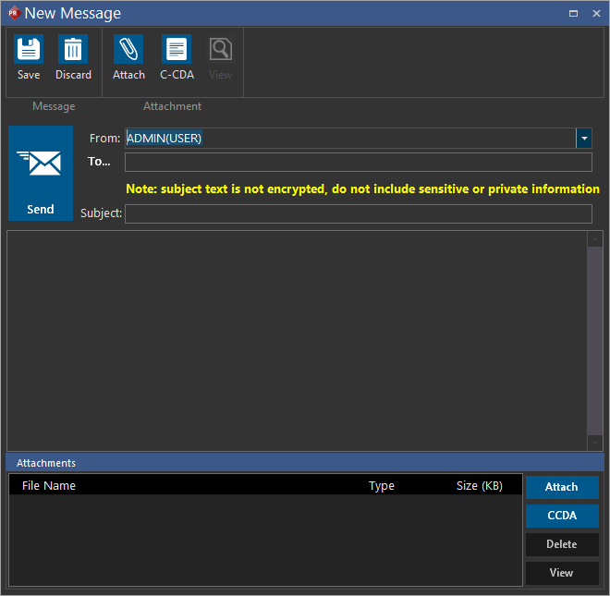
Task: Sort attachments by Size (KB) column
Action: click(x=480, y=486)
